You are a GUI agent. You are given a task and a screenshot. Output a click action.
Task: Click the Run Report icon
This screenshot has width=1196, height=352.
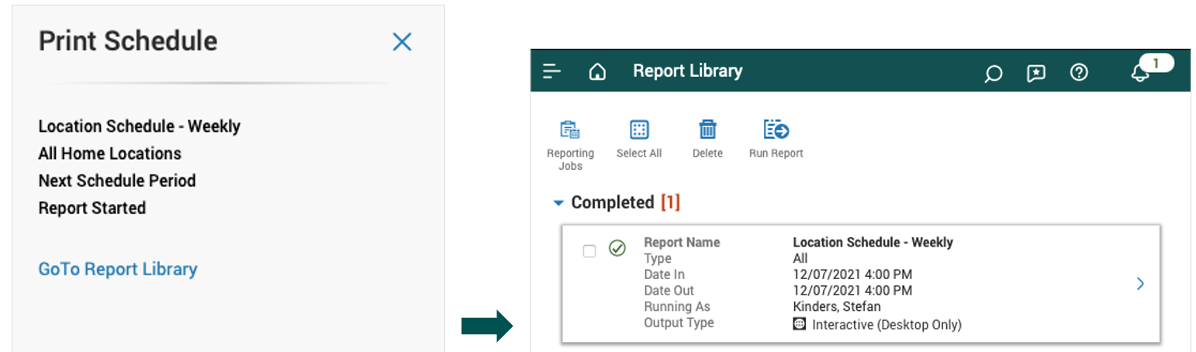tap(776, 130)
